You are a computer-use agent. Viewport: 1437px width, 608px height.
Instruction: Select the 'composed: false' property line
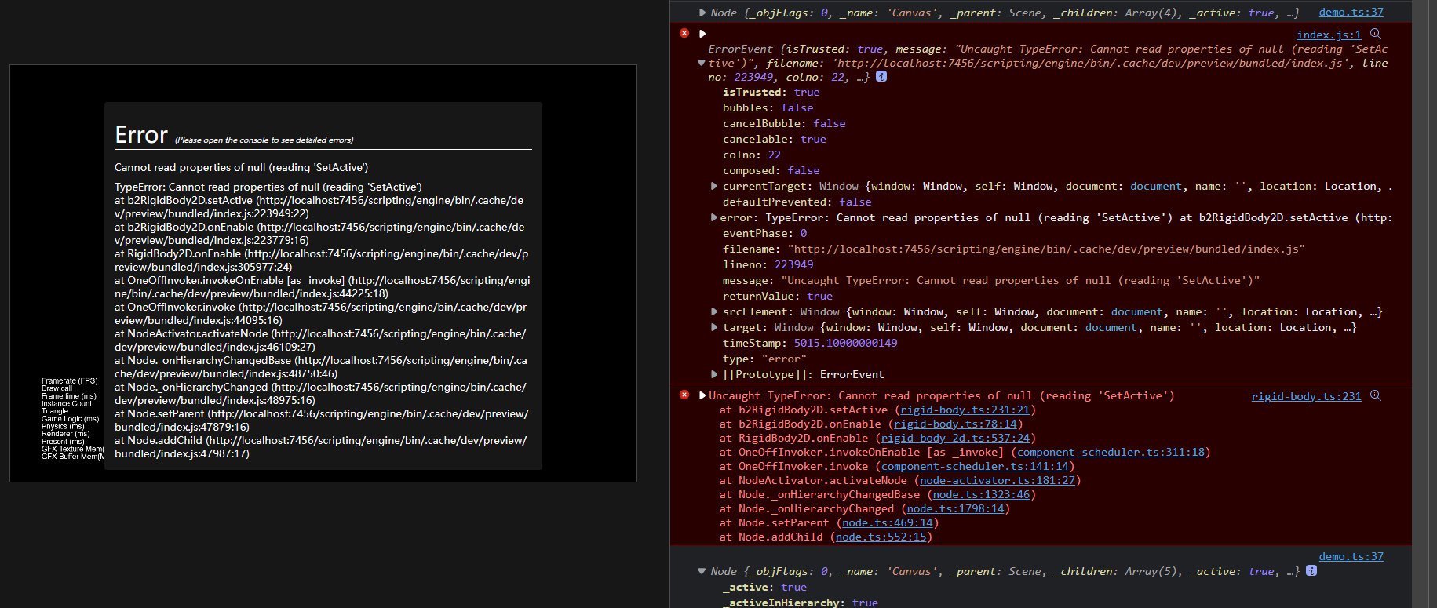click(771, 170)
